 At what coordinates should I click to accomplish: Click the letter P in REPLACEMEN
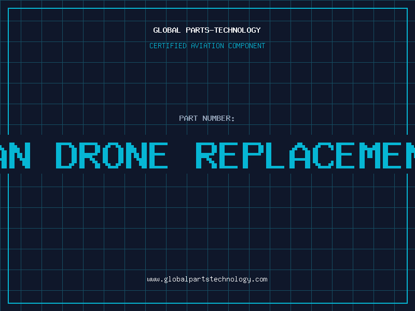253,155
